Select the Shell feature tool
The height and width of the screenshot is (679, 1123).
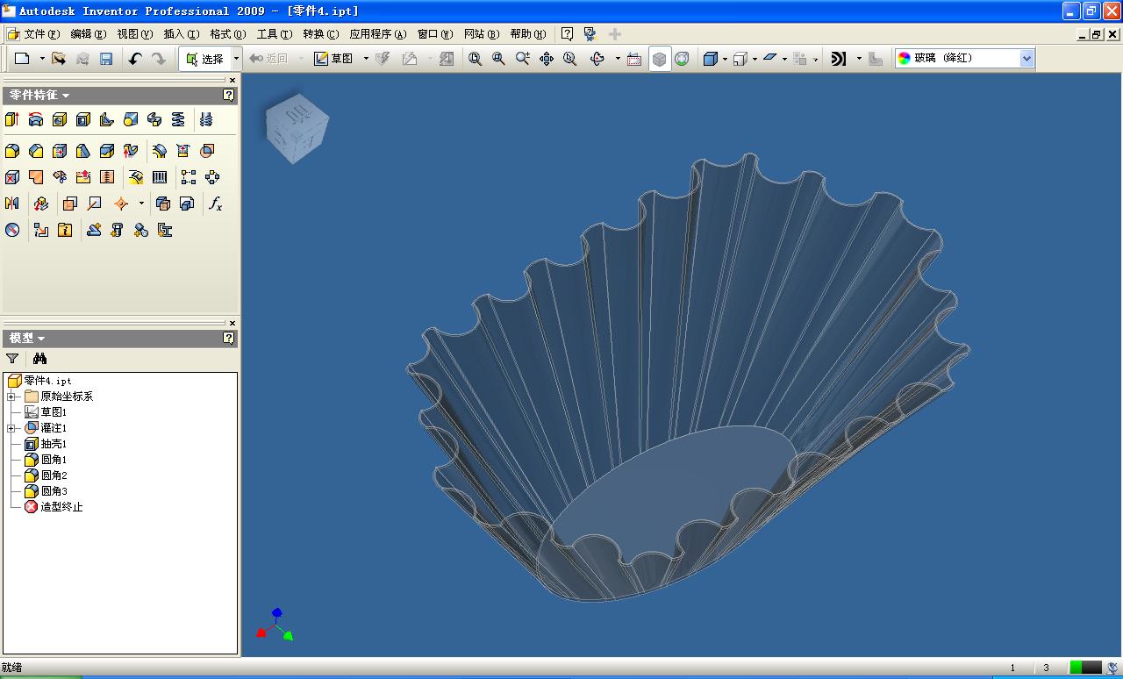pos(83,119)
